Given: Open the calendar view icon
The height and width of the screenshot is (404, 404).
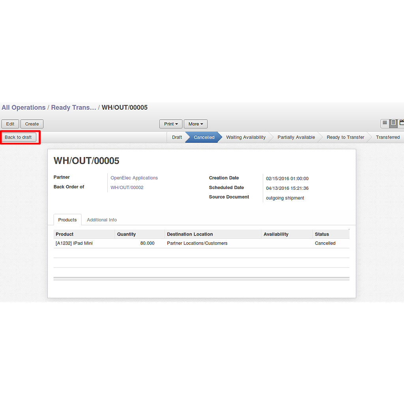Looking at the screenshot, I should [401, 123].
